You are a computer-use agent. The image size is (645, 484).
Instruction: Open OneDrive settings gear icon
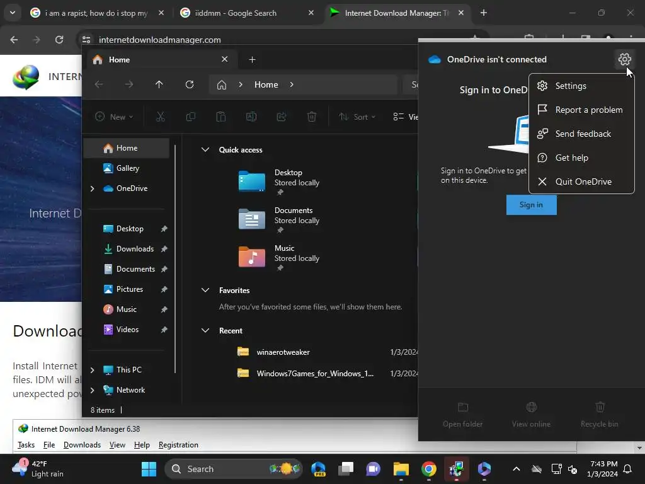pyautogui.click(x=624, y=59)
